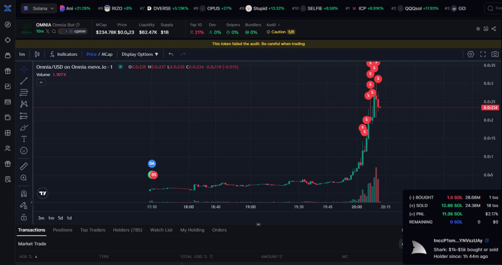
Task: Collapse the volume indicator legend arrow
Action: click(41, 82)
